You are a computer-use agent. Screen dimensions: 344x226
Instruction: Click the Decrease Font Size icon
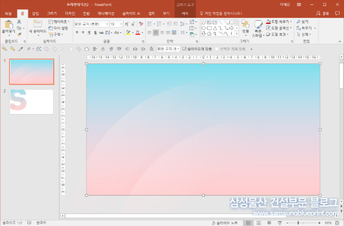[x=133, y=24]
